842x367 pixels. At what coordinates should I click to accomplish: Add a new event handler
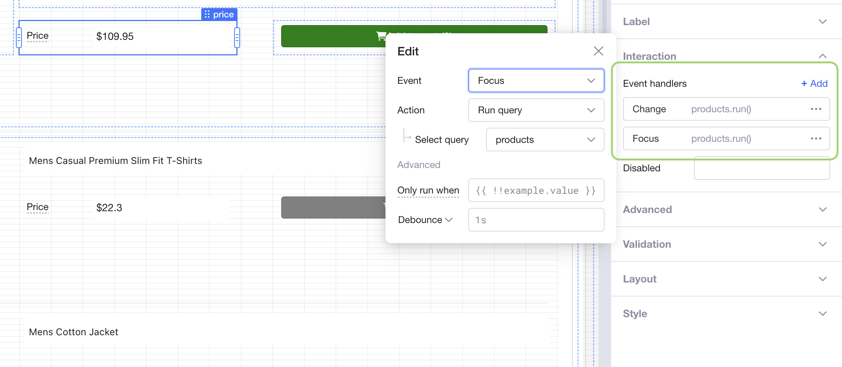tap(814, 83)
